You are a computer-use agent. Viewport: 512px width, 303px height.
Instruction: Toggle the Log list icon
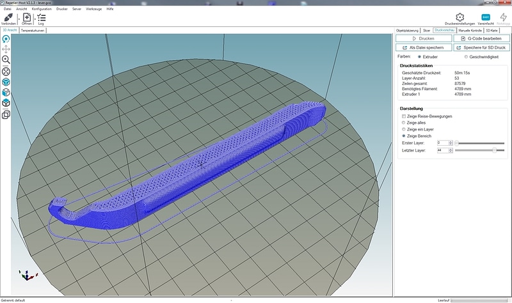point(41,17)
